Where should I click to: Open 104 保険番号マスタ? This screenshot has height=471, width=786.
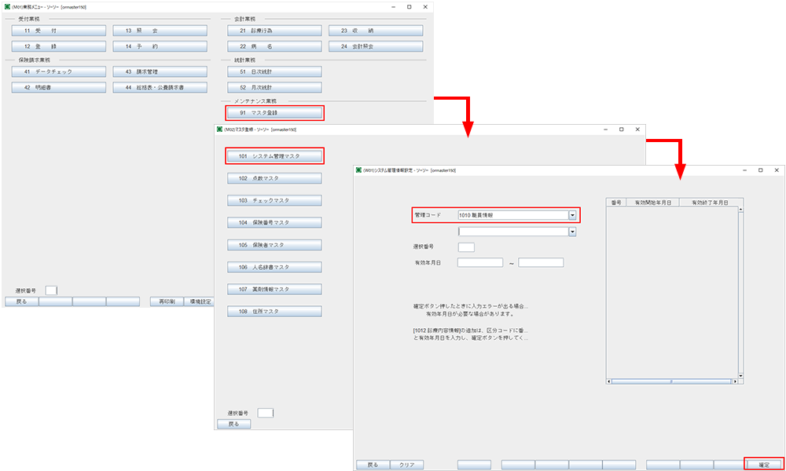click(x=274, y=223)
